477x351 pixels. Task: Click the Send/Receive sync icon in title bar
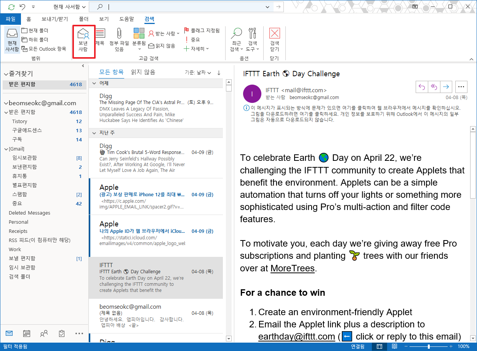tap(11, 7)
